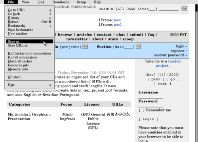This screenshot has width=198, height=142.
Task: Follow the first IFrame pos1 link
Action: coord(118,20)
